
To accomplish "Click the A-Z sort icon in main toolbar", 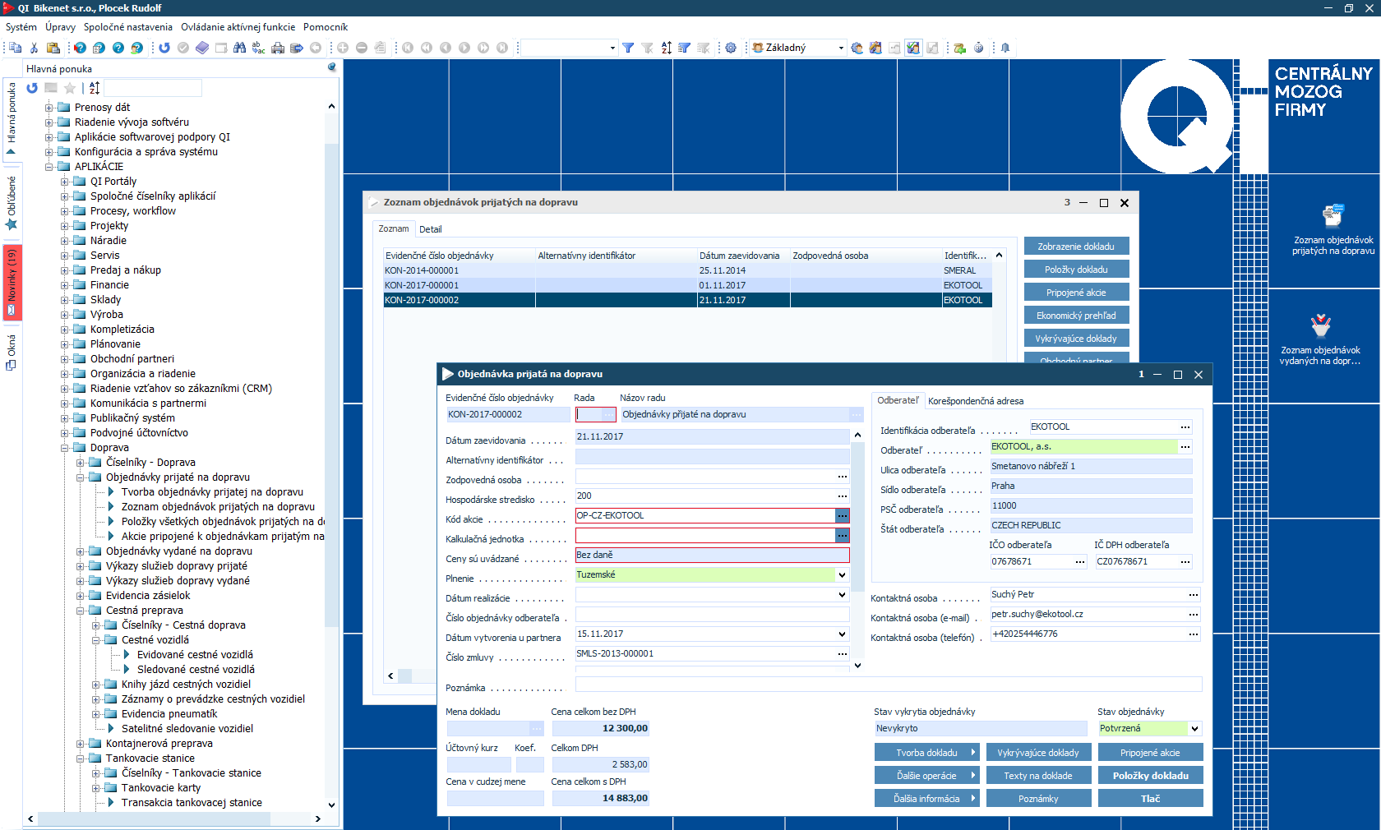I will pos(666,48).
